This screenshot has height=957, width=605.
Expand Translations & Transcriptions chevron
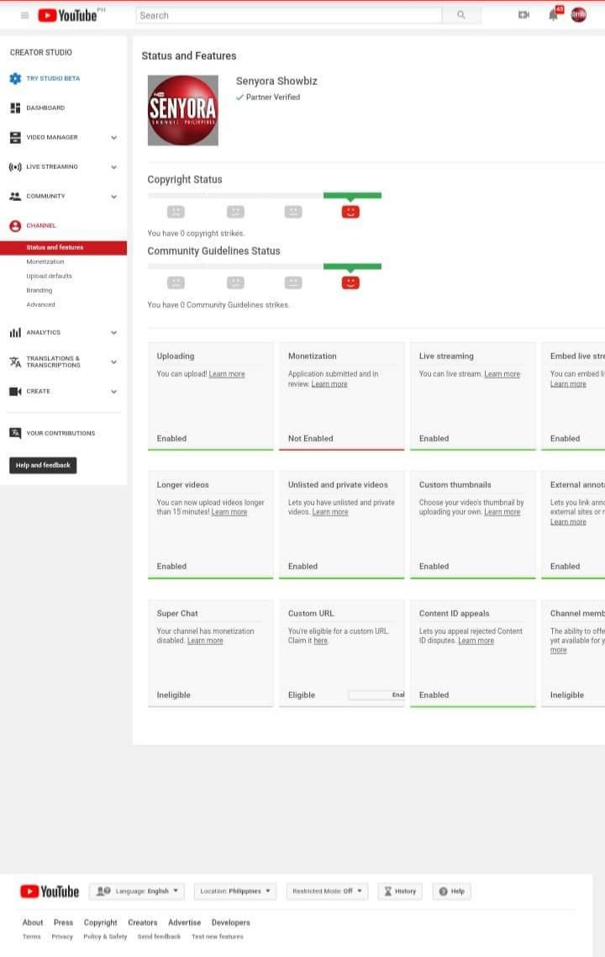coord(113,362)
